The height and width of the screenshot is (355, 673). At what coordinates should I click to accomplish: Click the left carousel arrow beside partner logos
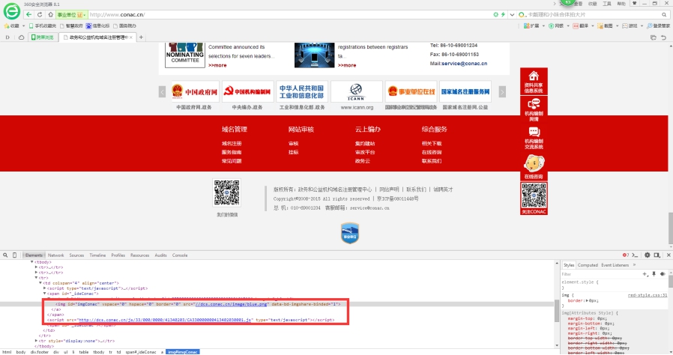(162, 92)
